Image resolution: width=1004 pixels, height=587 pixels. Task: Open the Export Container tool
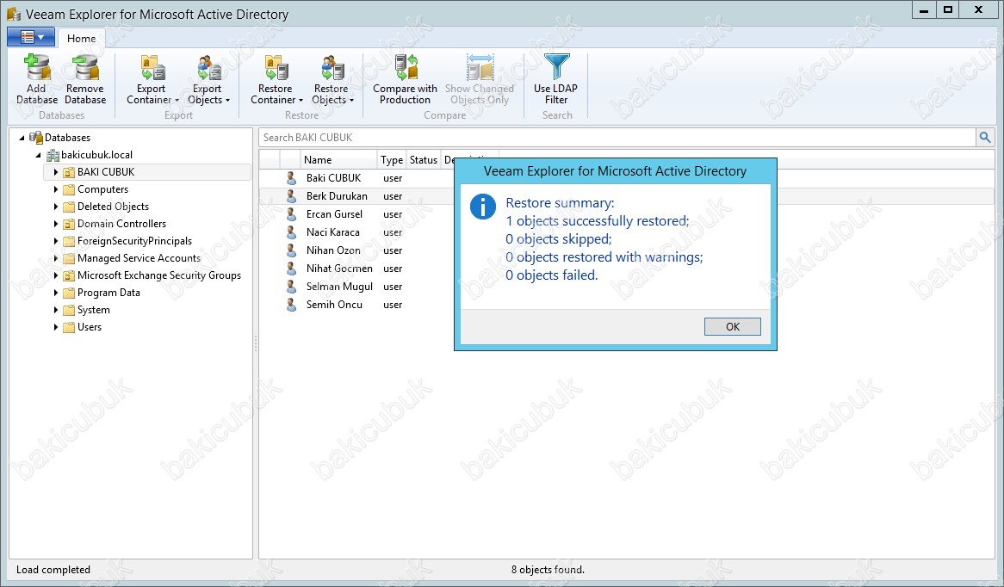point(152,79)
